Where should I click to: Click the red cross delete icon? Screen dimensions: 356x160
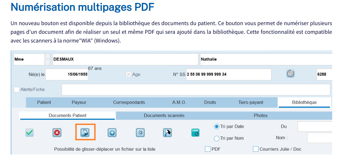(x=57, y=133)
